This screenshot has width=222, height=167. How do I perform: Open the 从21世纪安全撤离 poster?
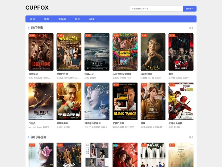pyautogui.click(x=125, y=52)
